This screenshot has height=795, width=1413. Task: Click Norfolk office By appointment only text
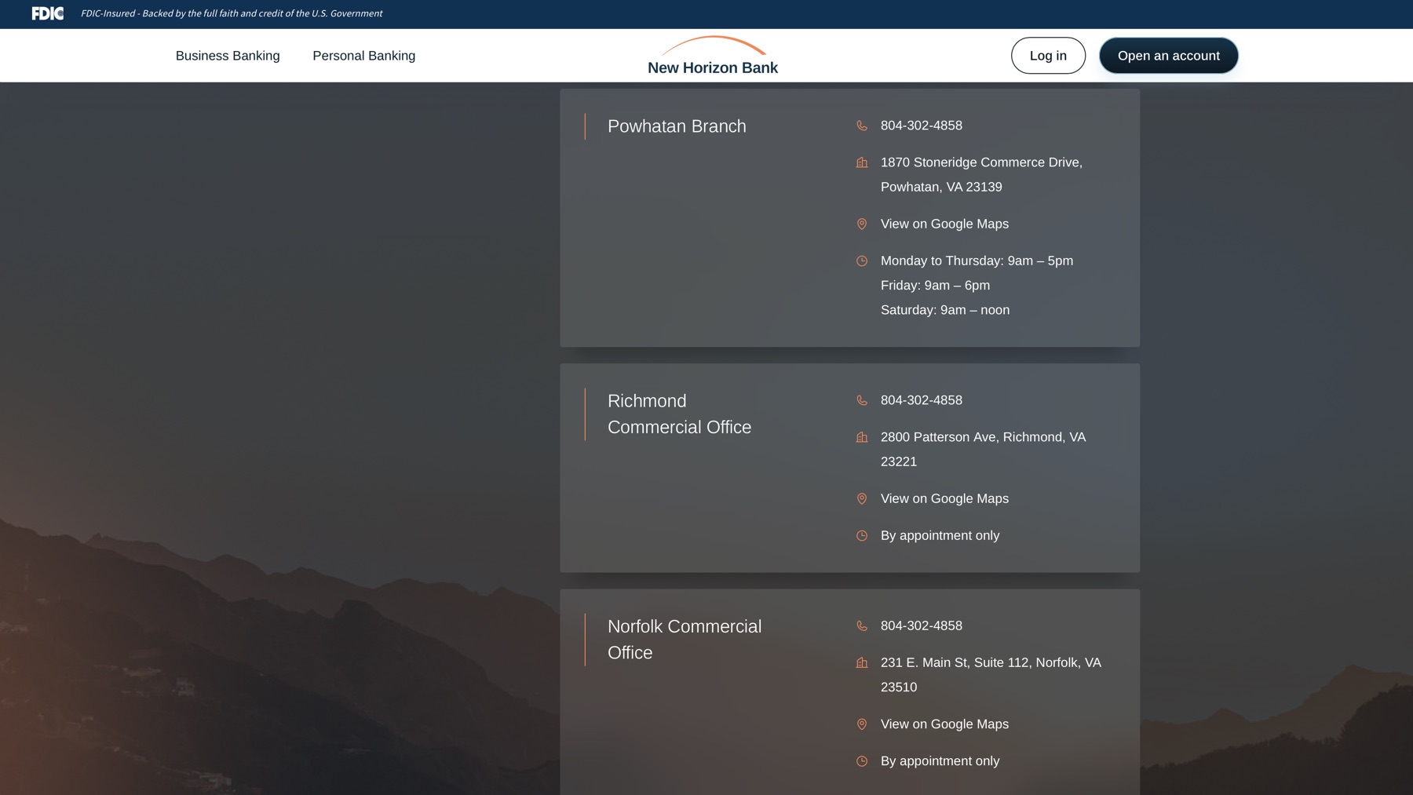point(940,760)
